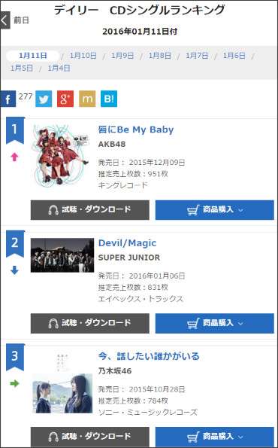
Task: Expand 商品購入 menu for Devil/Magic
Action: click(x=215, y=324)
